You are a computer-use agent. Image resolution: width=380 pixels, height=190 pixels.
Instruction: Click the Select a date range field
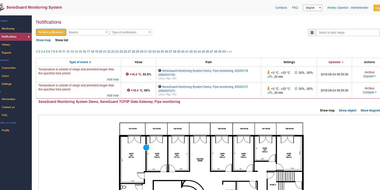click(348, 32)
